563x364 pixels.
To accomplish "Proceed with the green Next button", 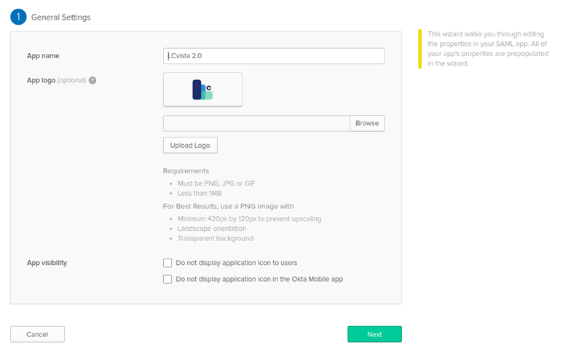I will pyautogui.click(x=374, y=334).
